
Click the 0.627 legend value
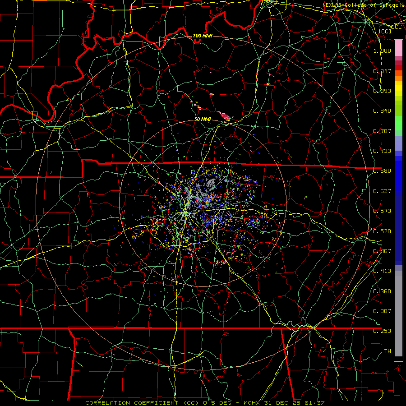(382, 191)
